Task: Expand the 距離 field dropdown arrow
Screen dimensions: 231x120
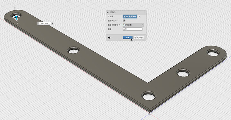Action: [143, 29]
